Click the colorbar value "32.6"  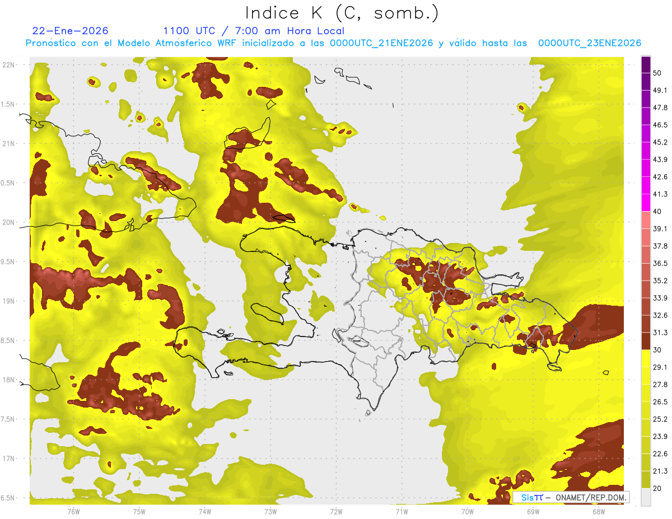660,315
